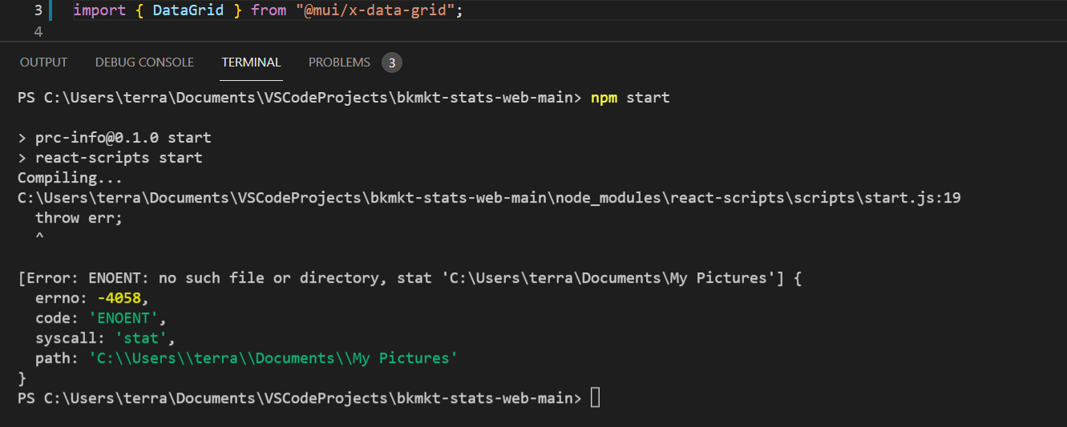Click the start.js:19 file path link
Viewport: 1067px width, 427px height.
coord(489,198)
